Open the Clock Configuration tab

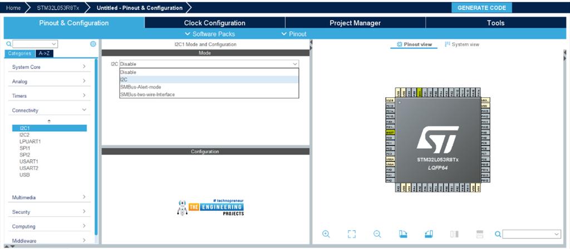click(214, 23)
